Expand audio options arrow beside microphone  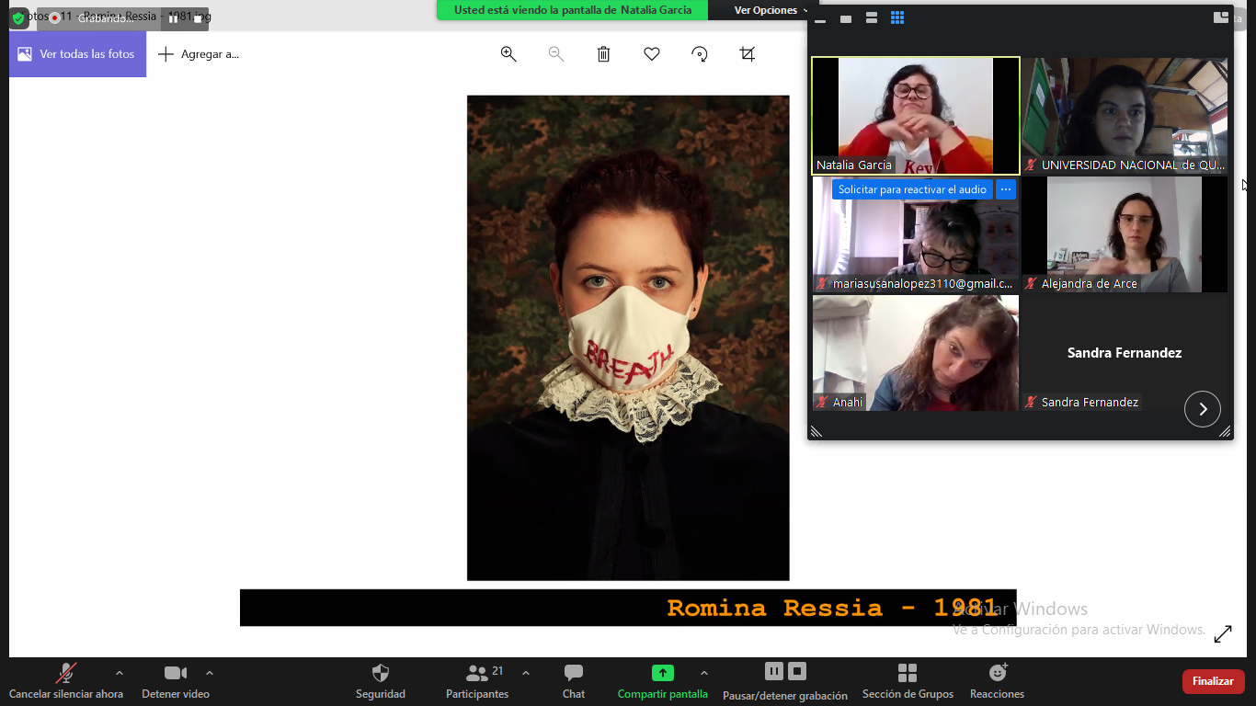pyautogui.click(x=120, y=673)
